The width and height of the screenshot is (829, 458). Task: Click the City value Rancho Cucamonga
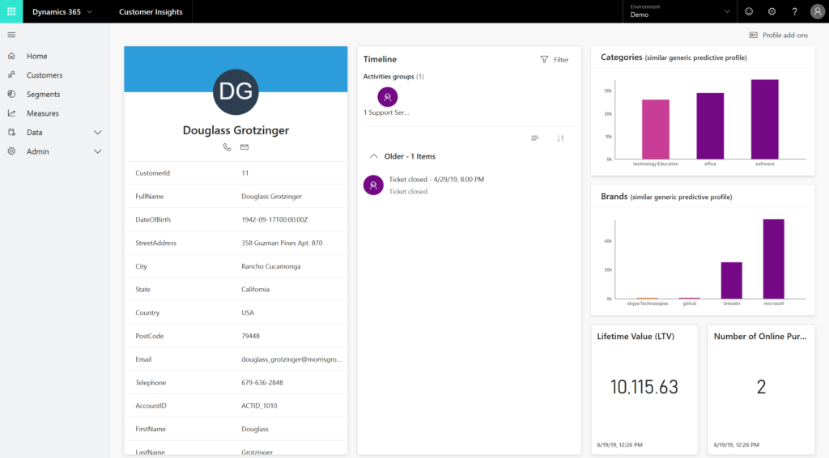point(270,266)
